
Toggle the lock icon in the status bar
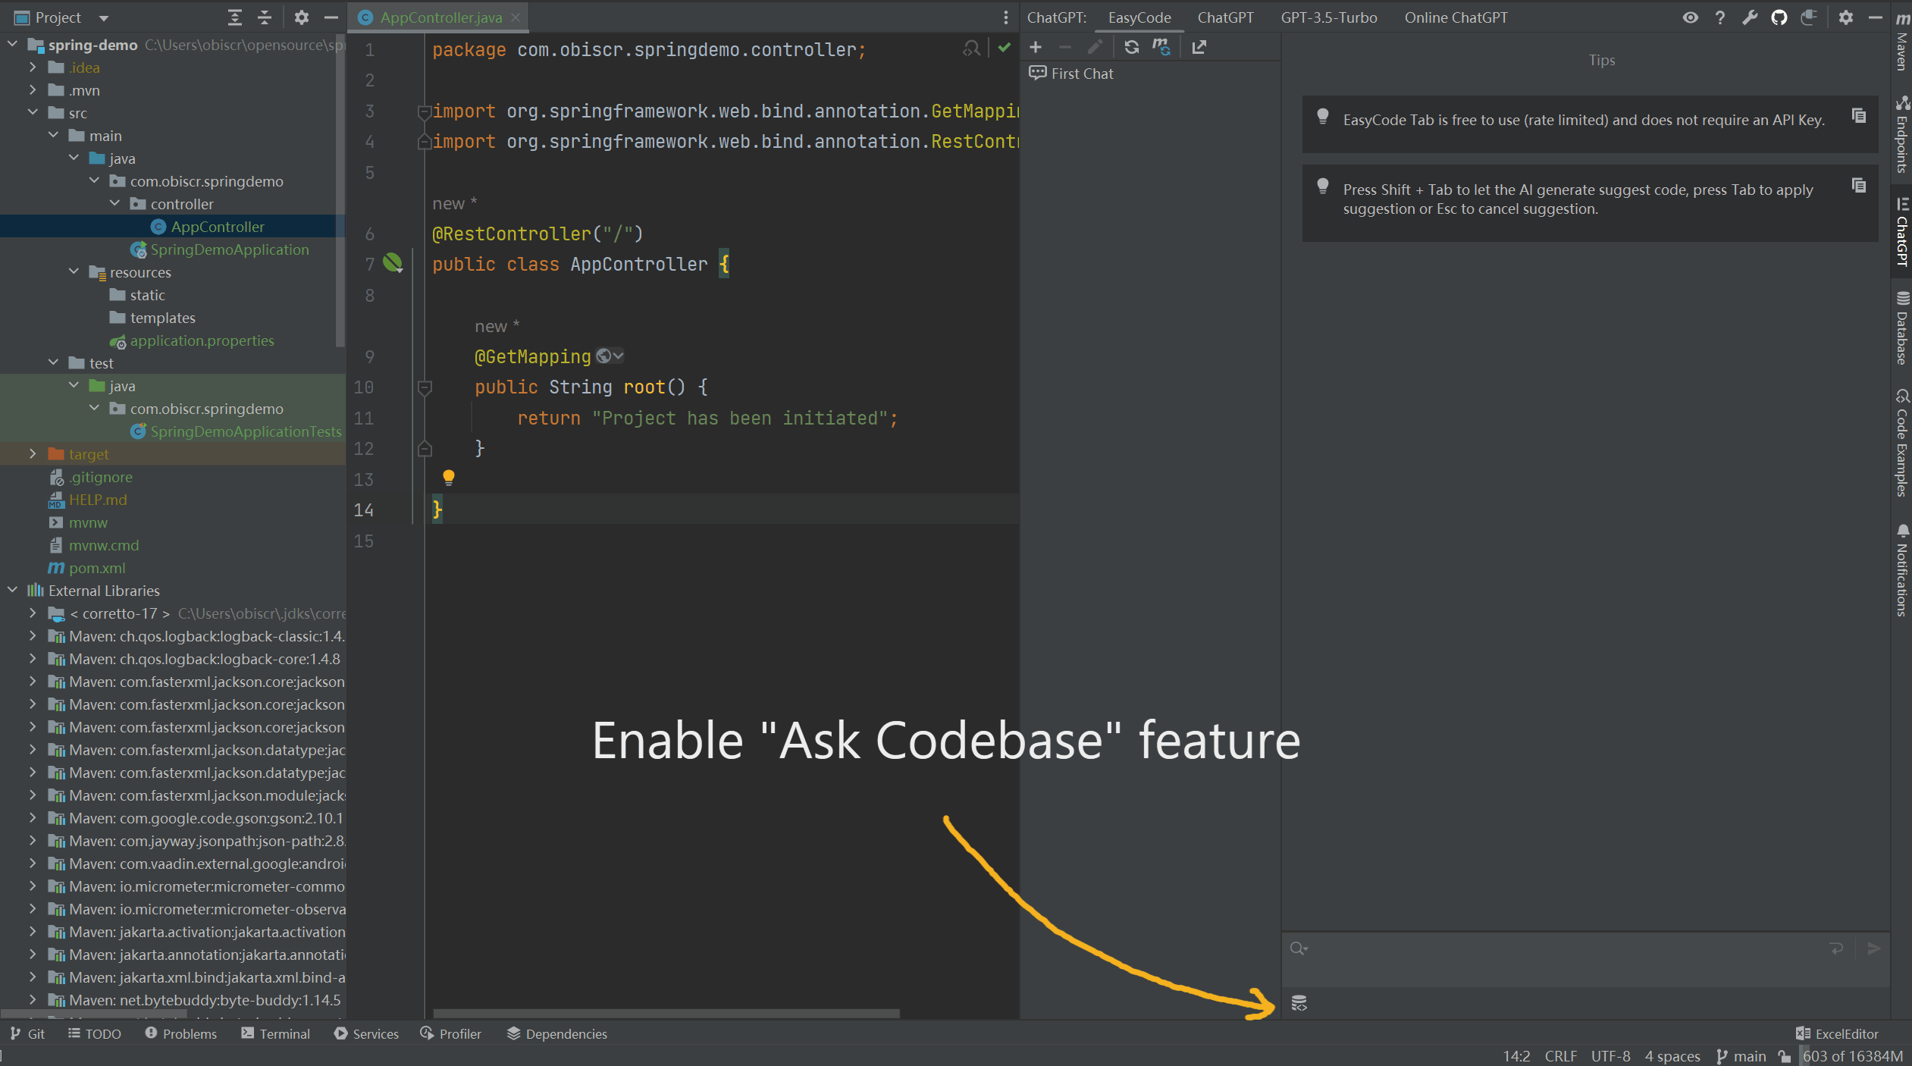coord(1783,1055)
